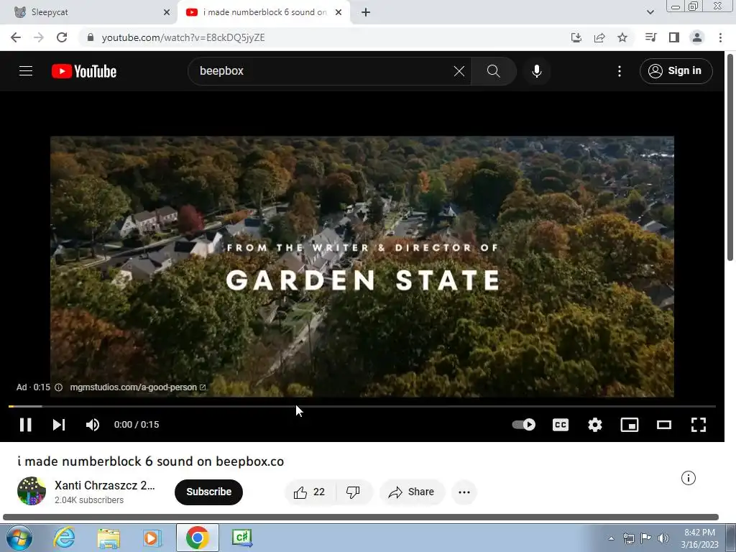Open Chrome profile avatar menu
Screen dimensions: 736x552
[x=697, y=37]
